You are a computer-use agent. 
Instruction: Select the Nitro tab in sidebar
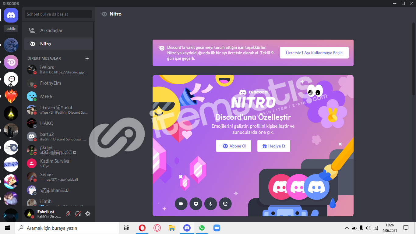pos(58,44)
